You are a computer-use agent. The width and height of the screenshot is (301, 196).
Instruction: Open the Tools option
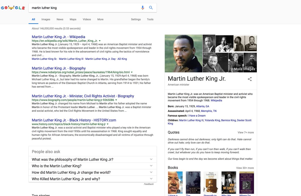[x=150, y=19]
